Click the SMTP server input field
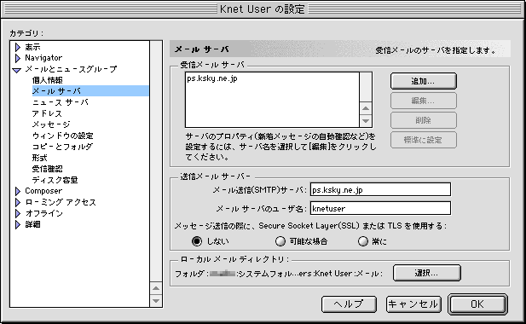 (380, 190)
